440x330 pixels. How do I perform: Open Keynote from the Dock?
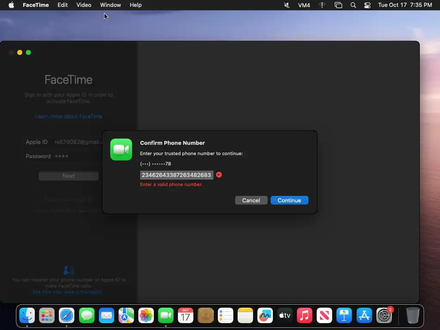point(344,315)
